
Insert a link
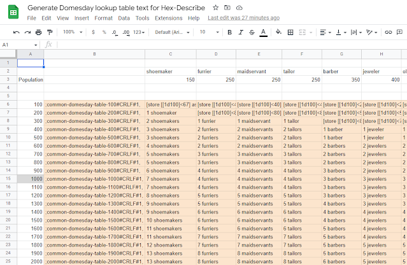pos(388,32)
